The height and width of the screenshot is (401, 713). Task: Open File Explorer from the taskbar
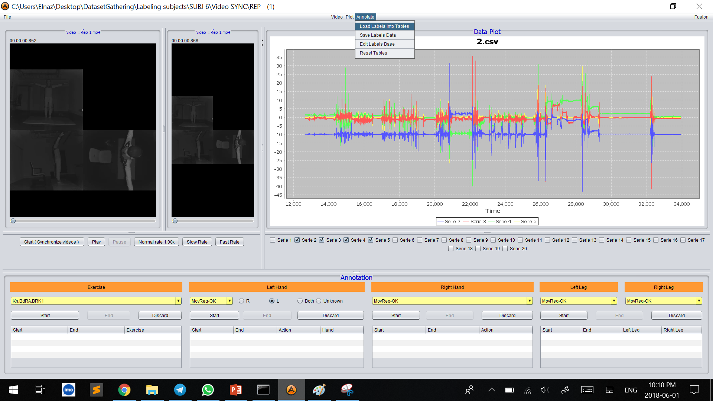(152, 390)
